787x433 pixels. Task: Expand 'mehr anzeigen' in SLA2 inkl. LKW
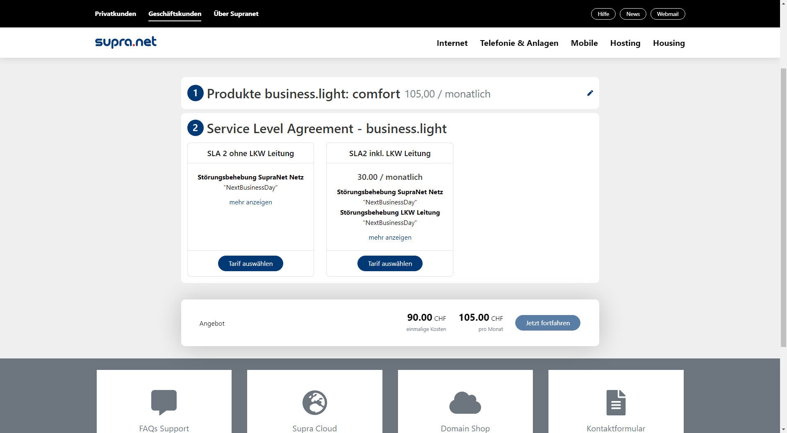click(390, 238)
